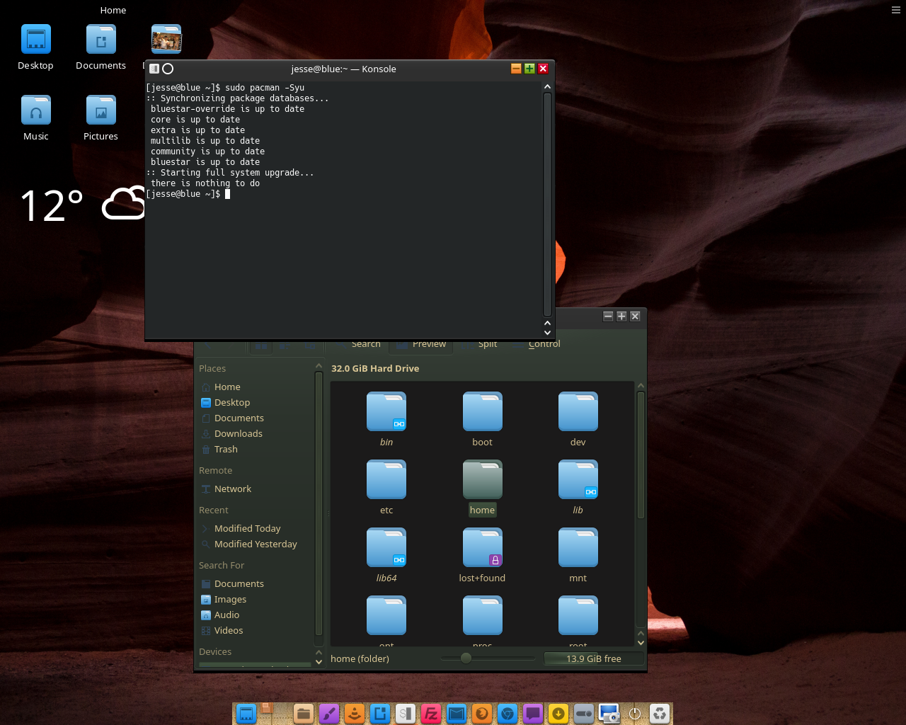The width and height of the screenshot is (906, 725).
Task: Open the recycle trash dock icon
Action: click(x=660, y=714)
